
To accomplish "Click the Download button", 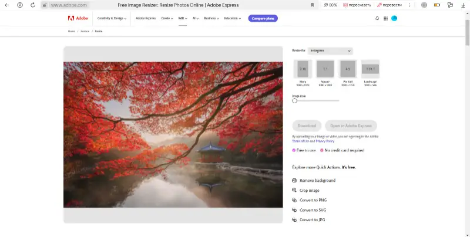I will click(307, 126).
